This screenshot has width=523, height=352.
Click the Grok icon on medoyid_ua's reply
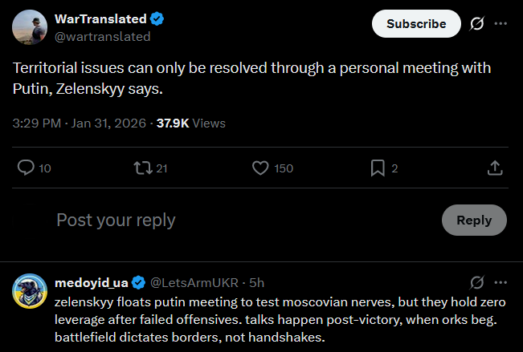click(x=476, y=282)
